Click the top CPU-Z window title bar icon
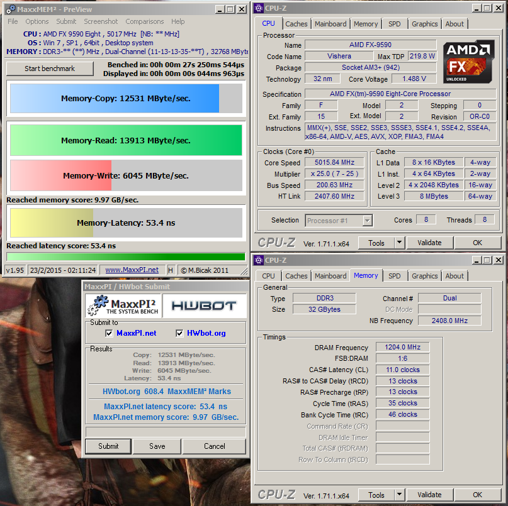The image size is (508, 506). pyautogui.click(x=259, y=8)
